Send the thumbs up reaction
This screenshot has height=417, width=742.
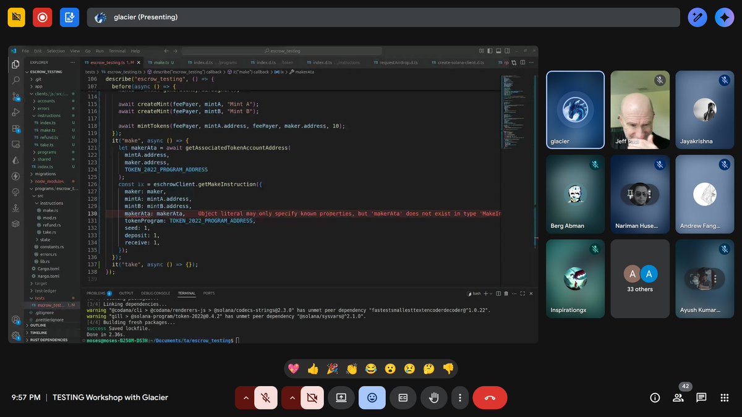click(x=313, y=369)
